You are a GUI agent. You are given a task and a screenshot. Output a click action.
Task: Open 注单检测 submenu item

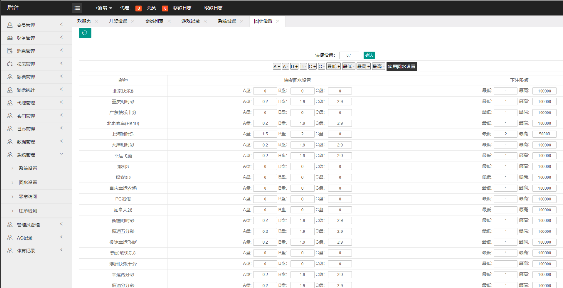[x=28, y=211]
